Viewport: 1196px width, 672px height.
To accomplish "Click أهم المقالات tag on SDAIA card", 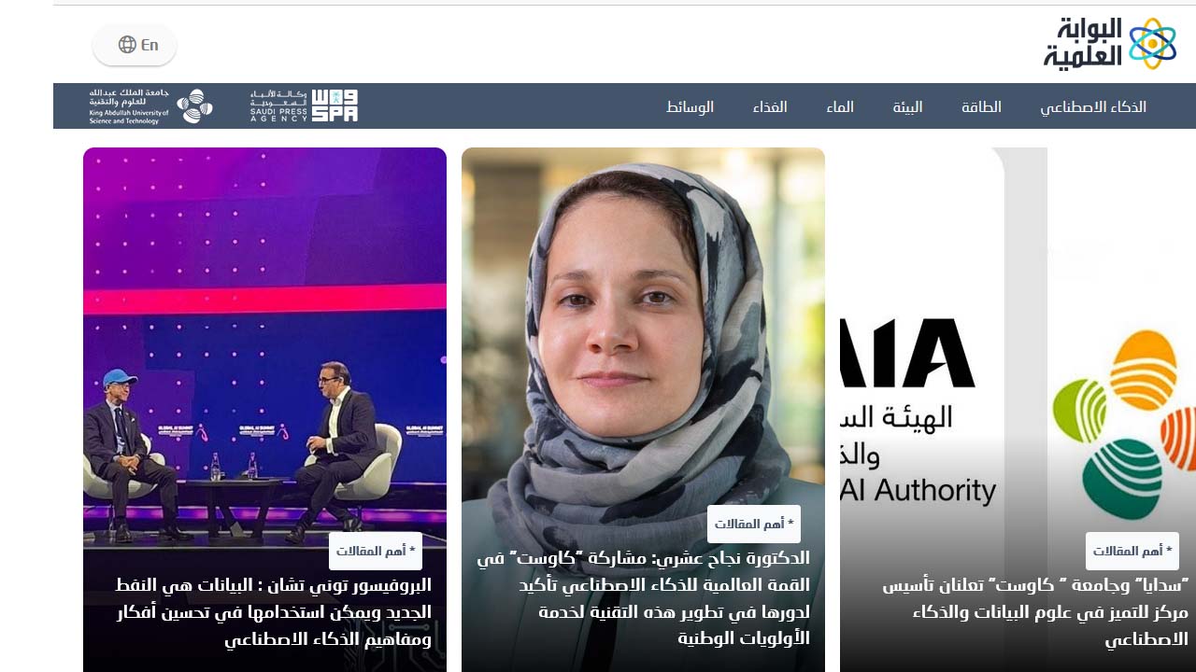I will click(1132, 552).
